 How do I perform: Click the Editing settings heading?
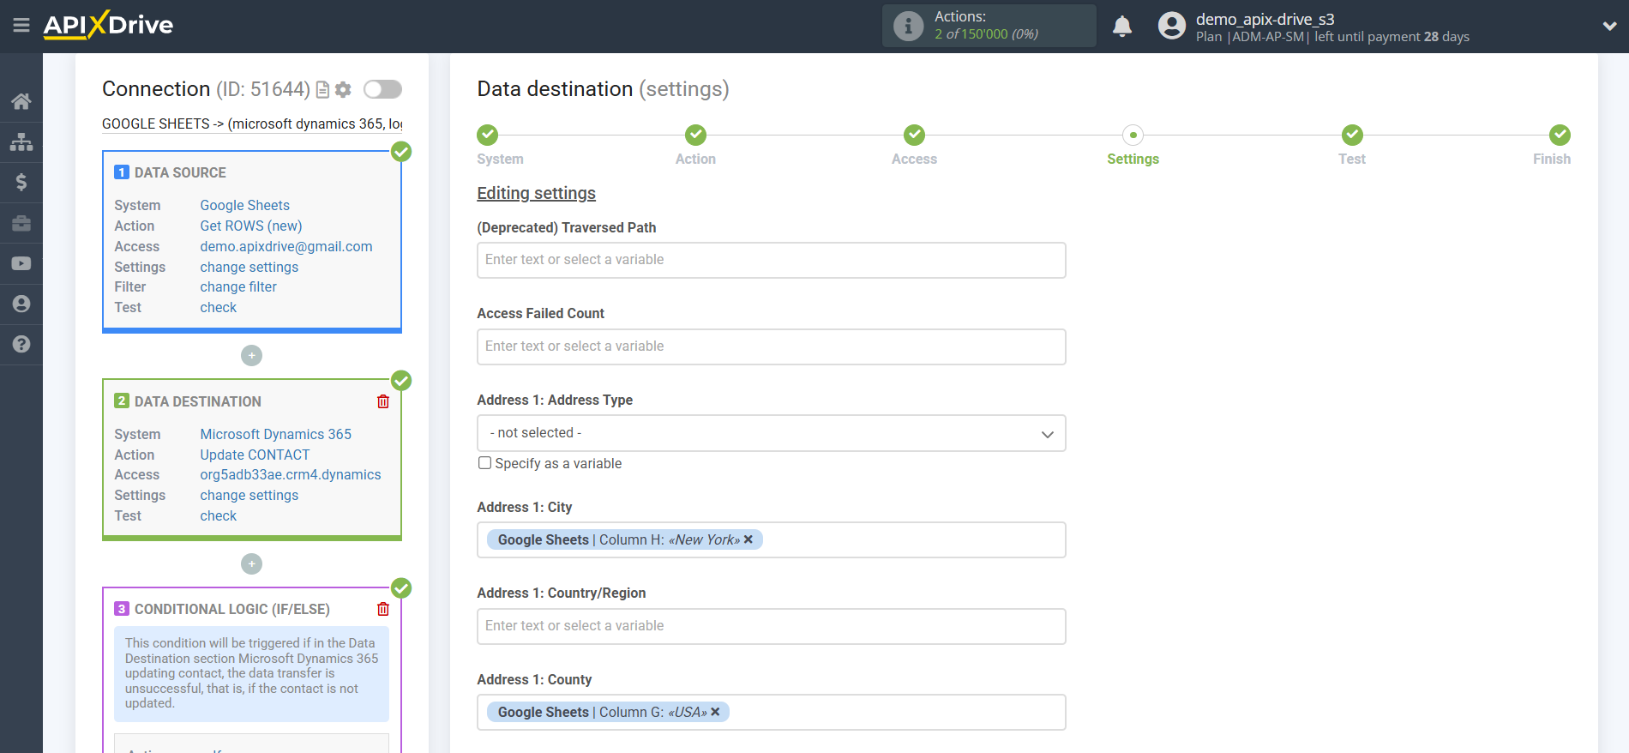(536, 193)
